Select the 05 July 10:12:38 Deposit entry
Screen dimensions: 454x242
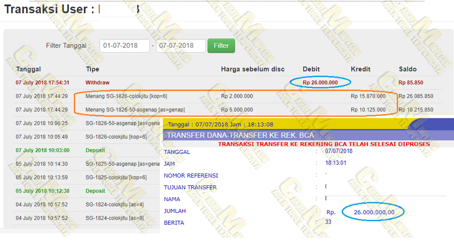click(x=95, y=191)
